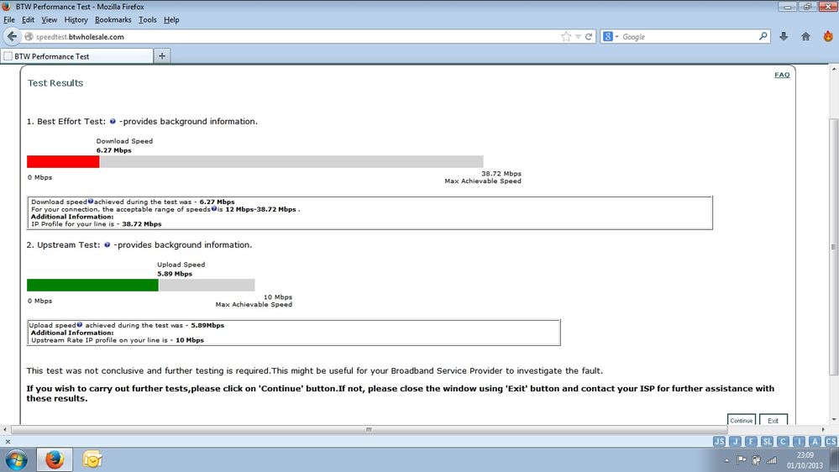Bookmark this page with the star icon
839x472 pixels.
click(566, 36)
